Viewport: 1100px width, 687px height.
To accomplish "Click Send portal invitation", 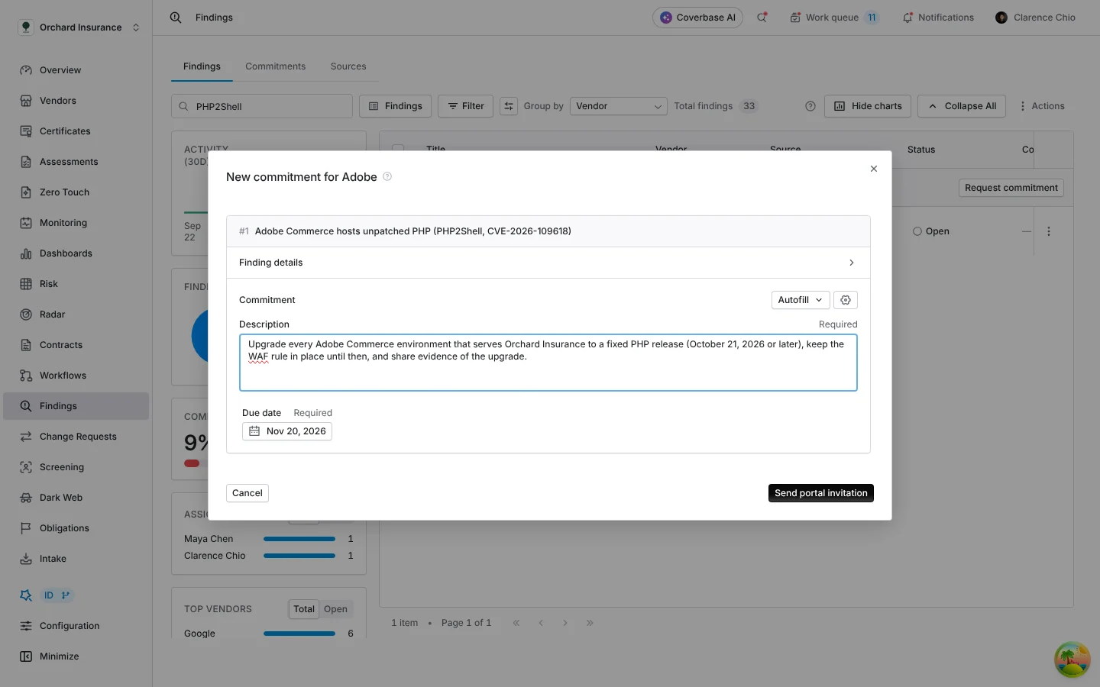I will (x=821, y=493).
